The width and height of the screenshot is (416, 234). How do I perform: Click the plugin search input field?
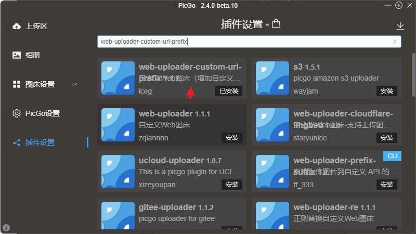(244, 42)
